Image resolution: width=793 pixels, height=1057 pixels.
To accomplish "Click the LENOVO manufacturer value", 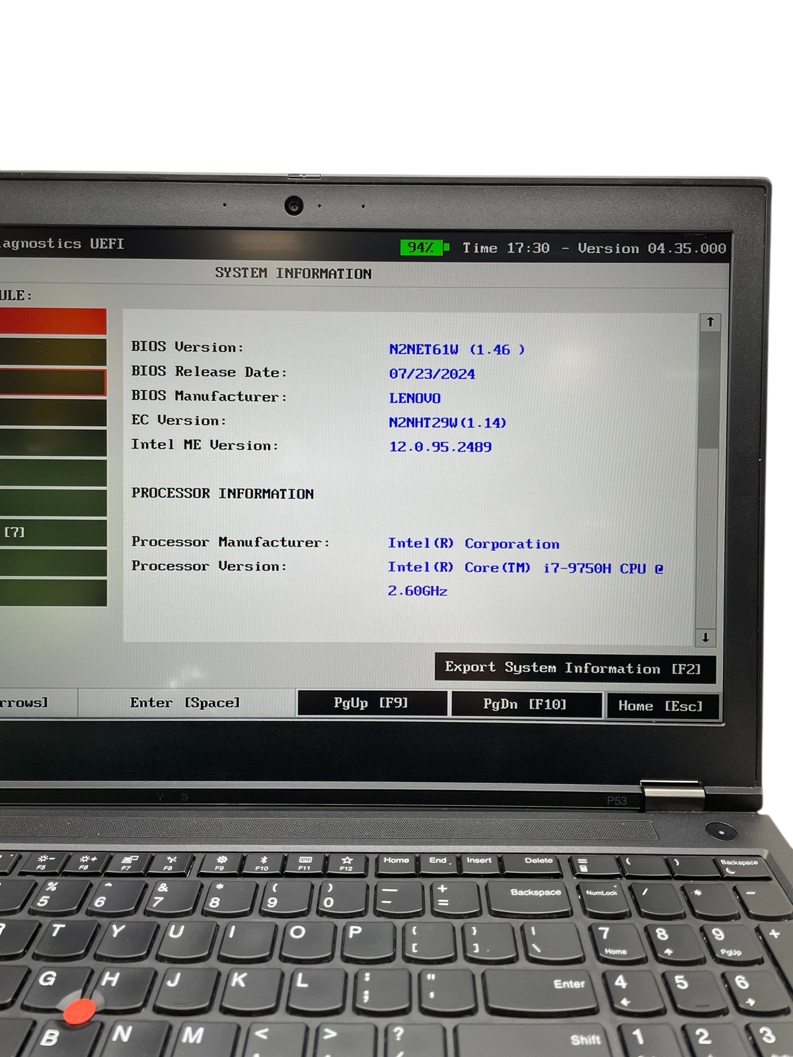I will (414, 398).
